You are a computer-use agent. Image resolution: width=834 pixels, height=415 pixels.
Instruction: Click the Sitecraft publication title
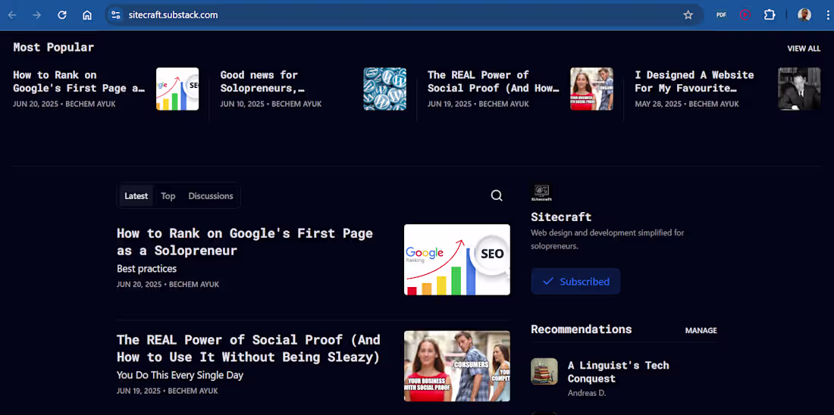561,217
